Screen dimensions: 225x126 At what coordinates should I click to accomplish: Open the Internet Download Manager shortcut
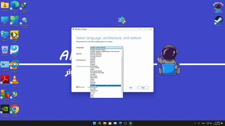tap(24, 7)
